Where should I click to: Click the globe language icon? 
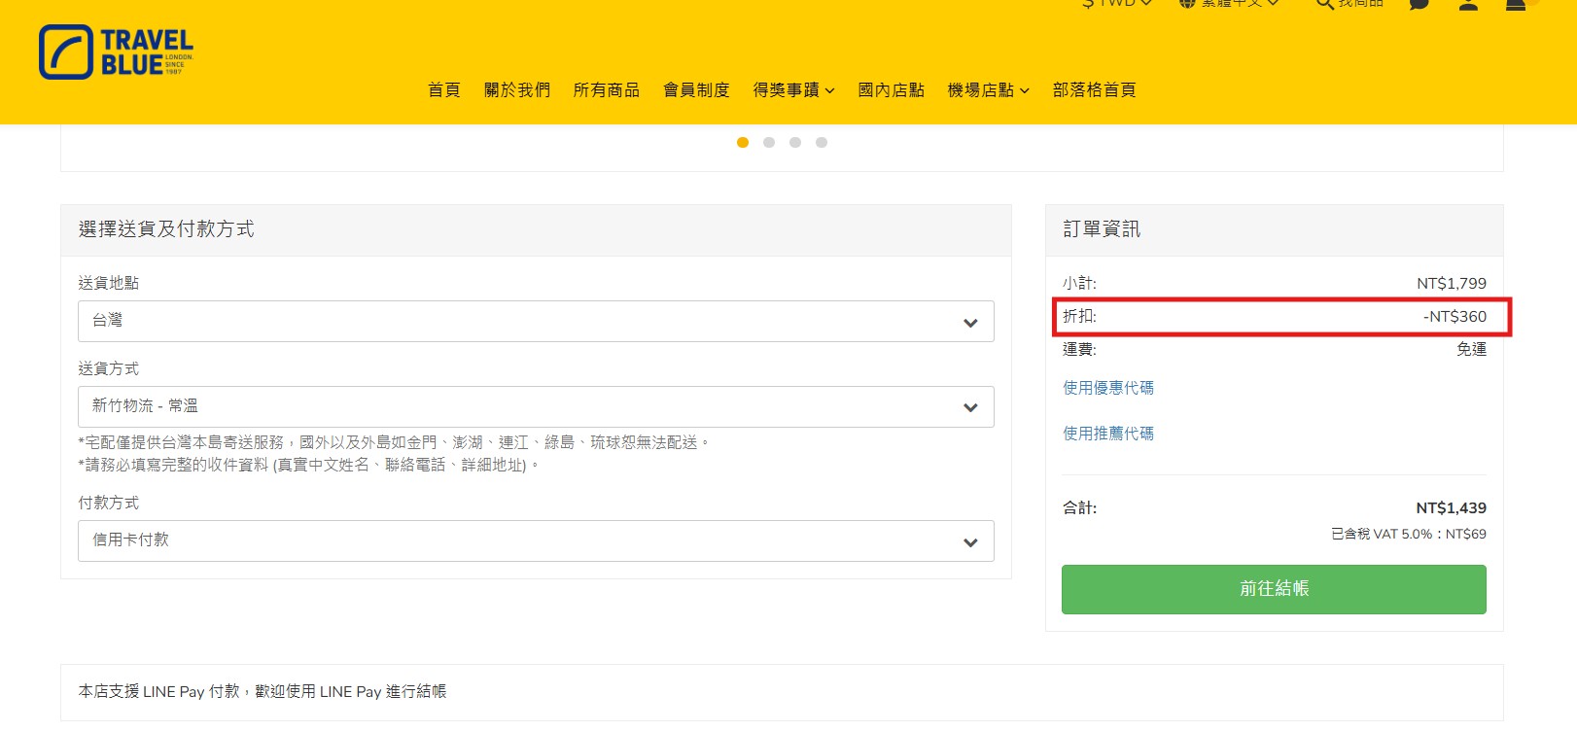1187,4
